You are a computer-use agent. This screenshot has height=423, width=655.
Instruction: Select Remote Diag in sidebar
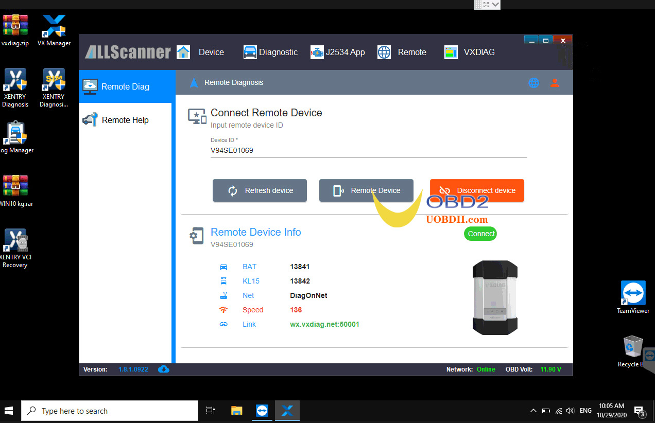125,86
